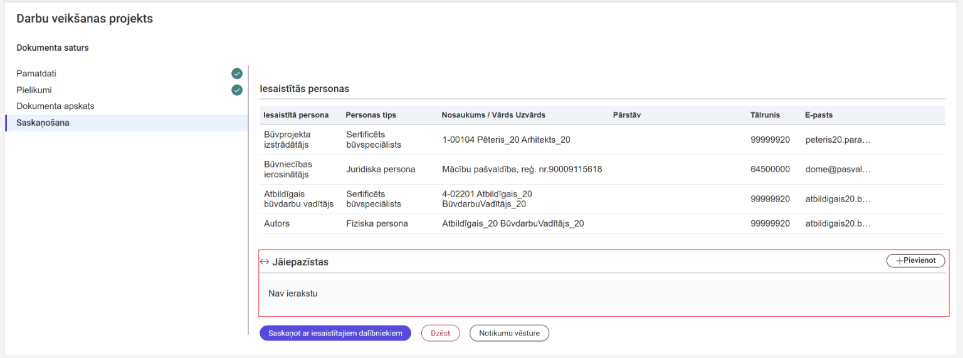Click the arrows icon beside Jāiepazīstas

click(x=264, y=262)
